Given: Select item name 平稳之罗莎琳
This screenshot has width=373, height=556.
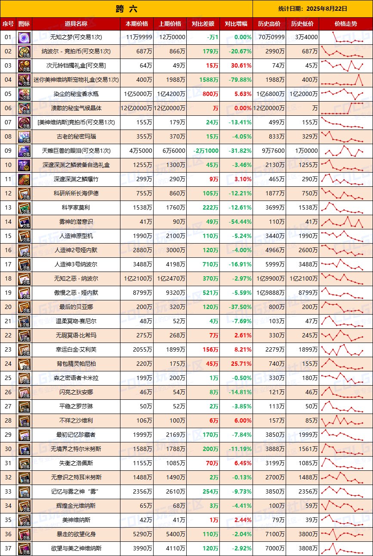Looking at the screenshot, I should pyautogui.click(x=77, y=407).
